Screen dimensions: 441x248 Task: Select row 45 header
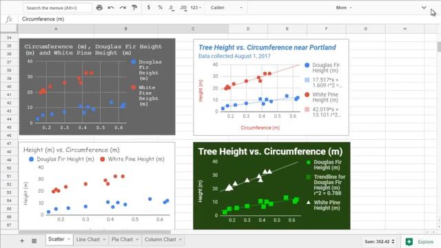click(x=9, y=127)
